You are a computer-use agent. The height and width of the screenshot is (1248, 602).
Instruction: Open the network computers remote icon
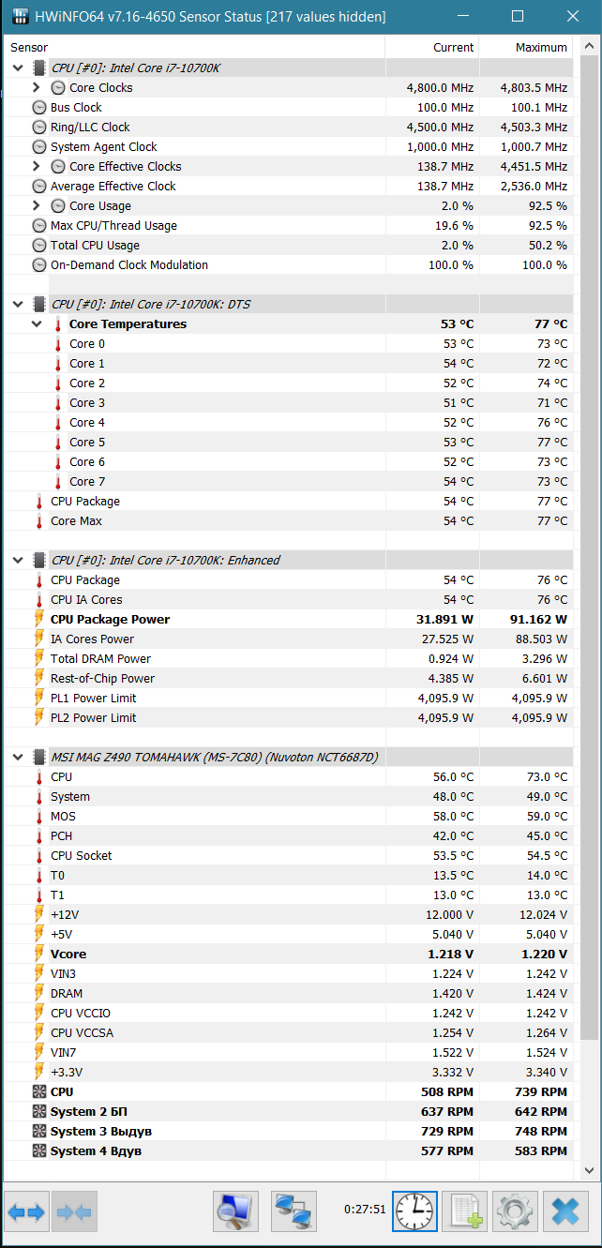pyautogui.click(x=293, y=1212)
